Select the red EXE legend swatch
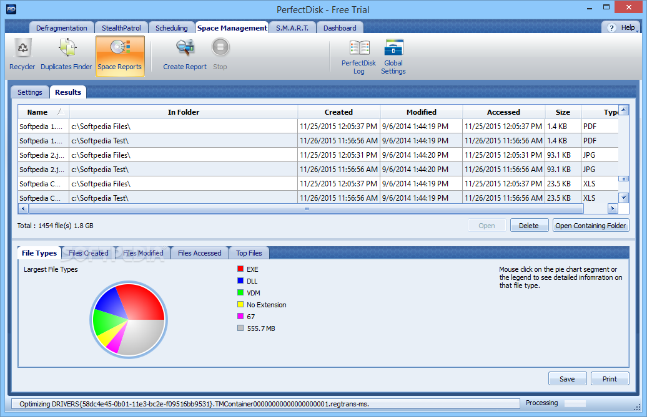 pos(240,269)
